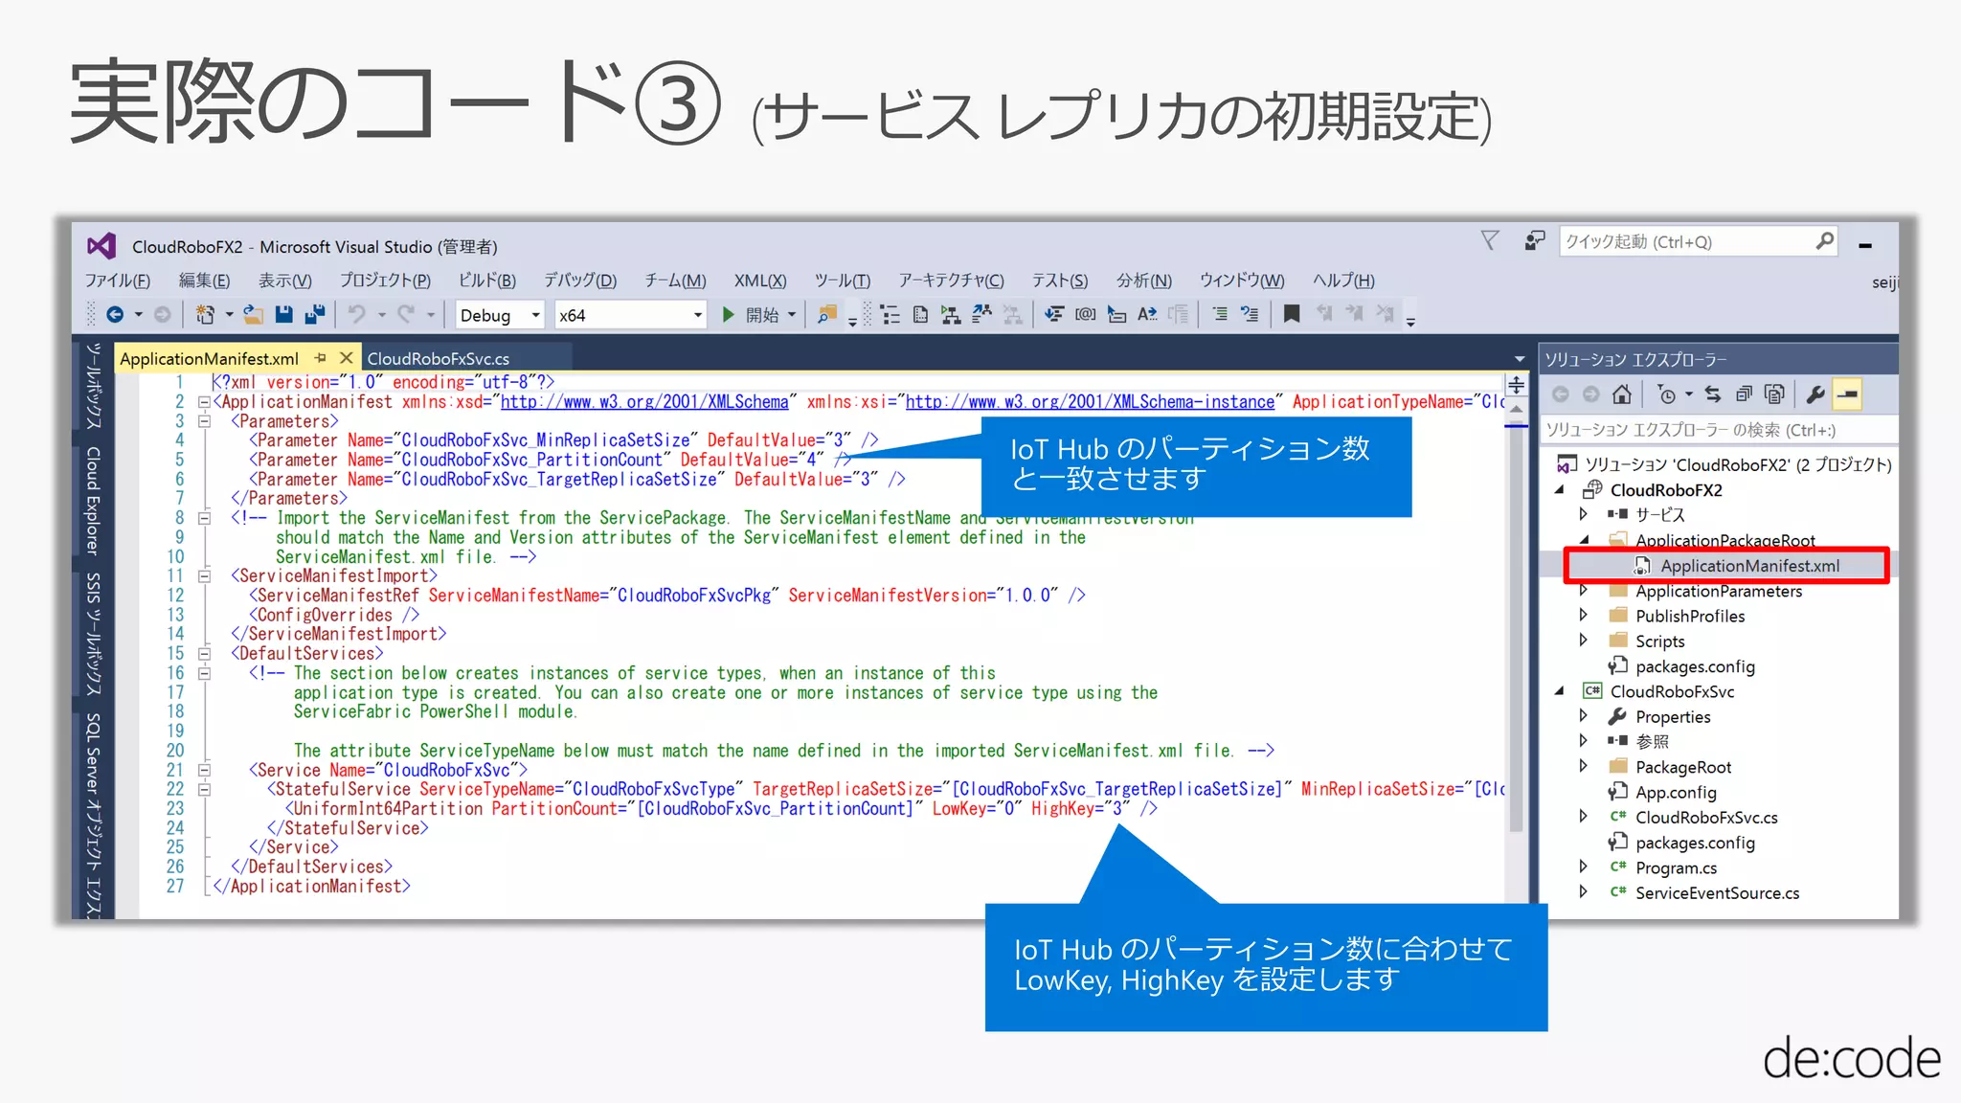
Task: Select Program.cs in Solution Explorer
Action: point(1676,868)
